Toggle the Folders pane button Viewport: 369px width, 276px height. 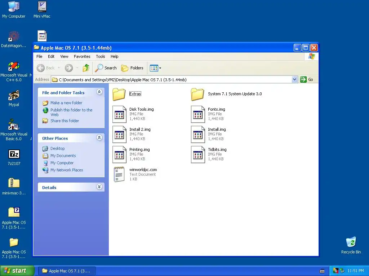click(132, 68)
